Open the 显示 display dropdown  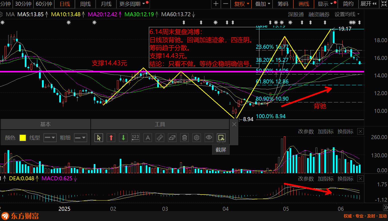pyautogui.click(x=326, y=4)
